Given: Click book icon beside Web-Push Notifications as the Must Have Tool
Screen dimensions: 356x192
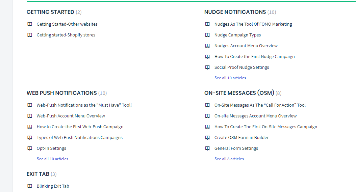Looking at the screenshot, I should pos(30,105).
